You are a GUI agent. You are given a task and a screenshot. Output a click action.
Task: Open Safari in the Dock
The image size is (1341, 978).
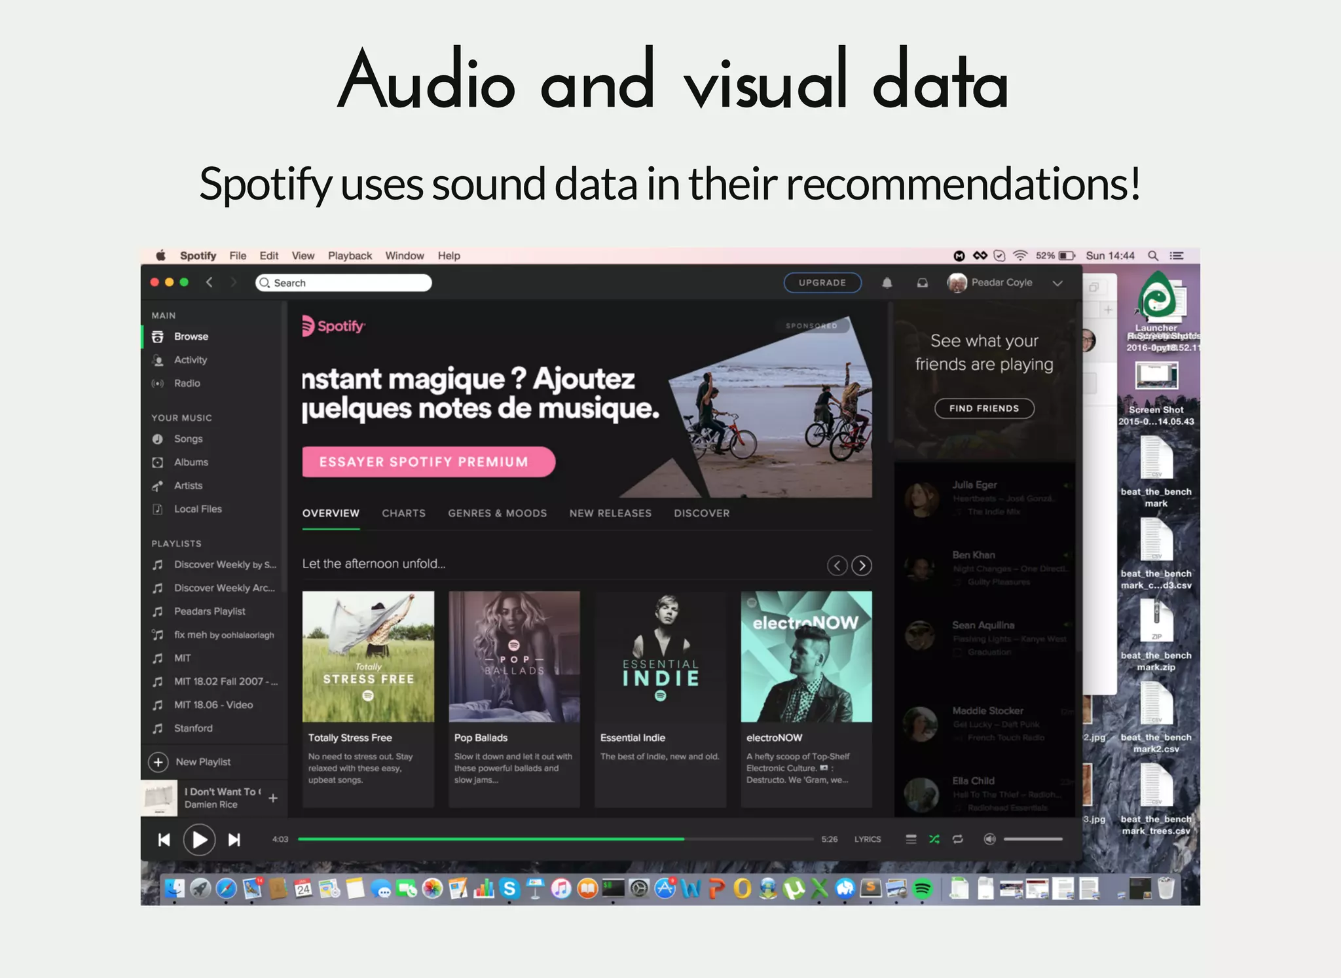click(226, 888)
